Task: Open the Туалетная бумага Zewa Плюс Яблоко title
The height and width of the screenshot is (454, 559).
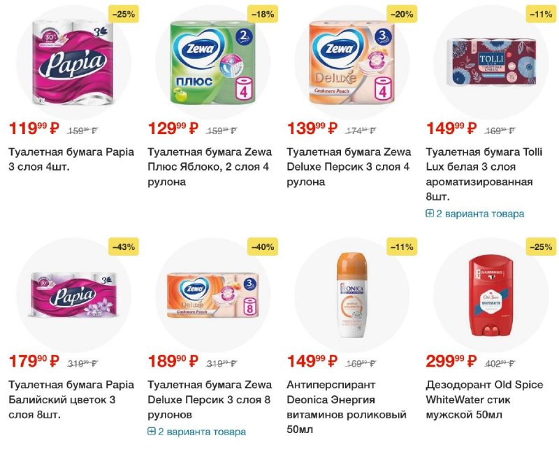Action: click(x=210, y=167)
